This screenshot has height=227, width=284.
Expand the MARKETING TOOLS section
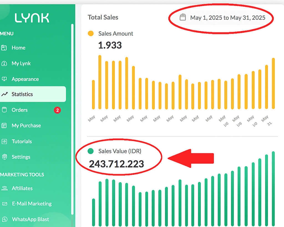(x=22, y=175)
